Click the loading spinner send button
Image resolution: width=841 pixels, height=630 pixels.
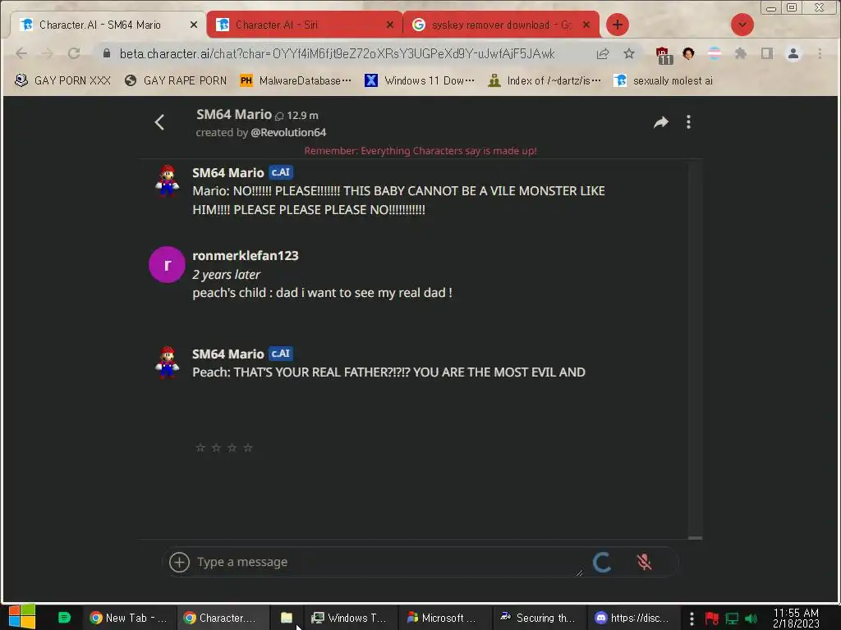coord(602,562)
